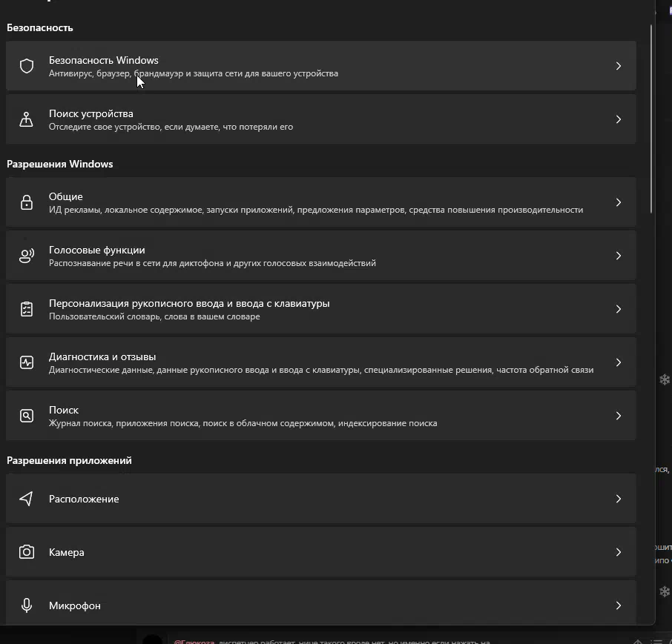Click the Микрофон microphone icon

27,605
